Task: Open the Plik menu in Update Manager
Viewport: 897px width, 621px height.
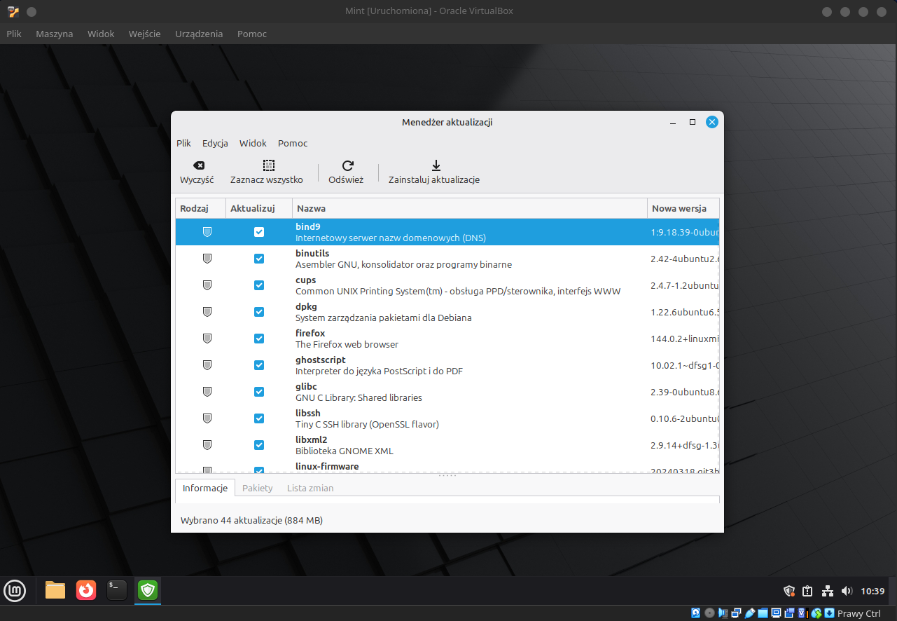Action: [183, 143]
